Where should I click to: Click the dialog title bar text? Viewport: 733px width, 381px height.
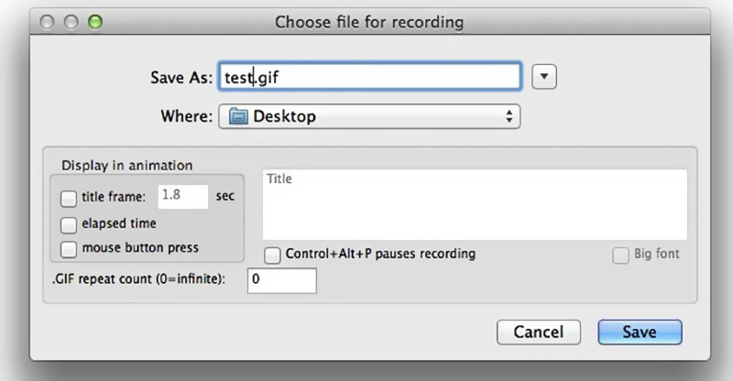pyautogui.click(x=369, y=20)
